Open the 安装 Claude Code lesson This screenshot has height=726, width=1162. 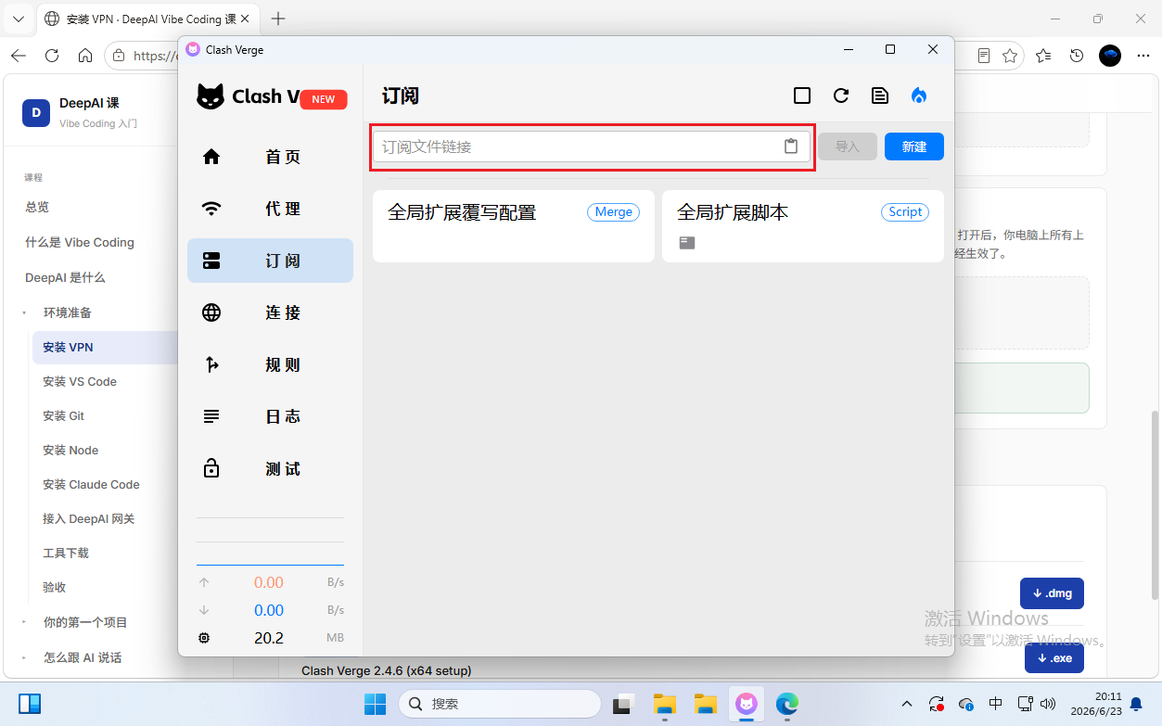pos(91,484)
